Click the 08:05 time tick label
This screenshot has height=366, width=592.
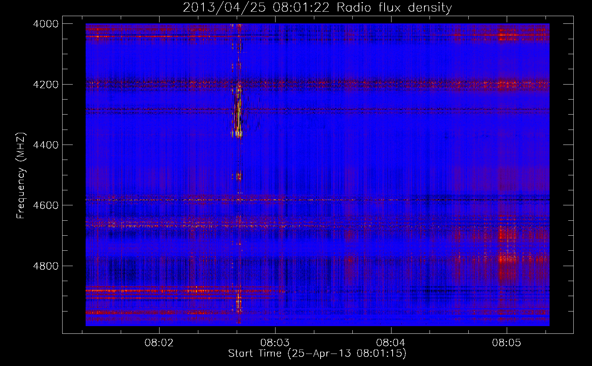point(506,343)
